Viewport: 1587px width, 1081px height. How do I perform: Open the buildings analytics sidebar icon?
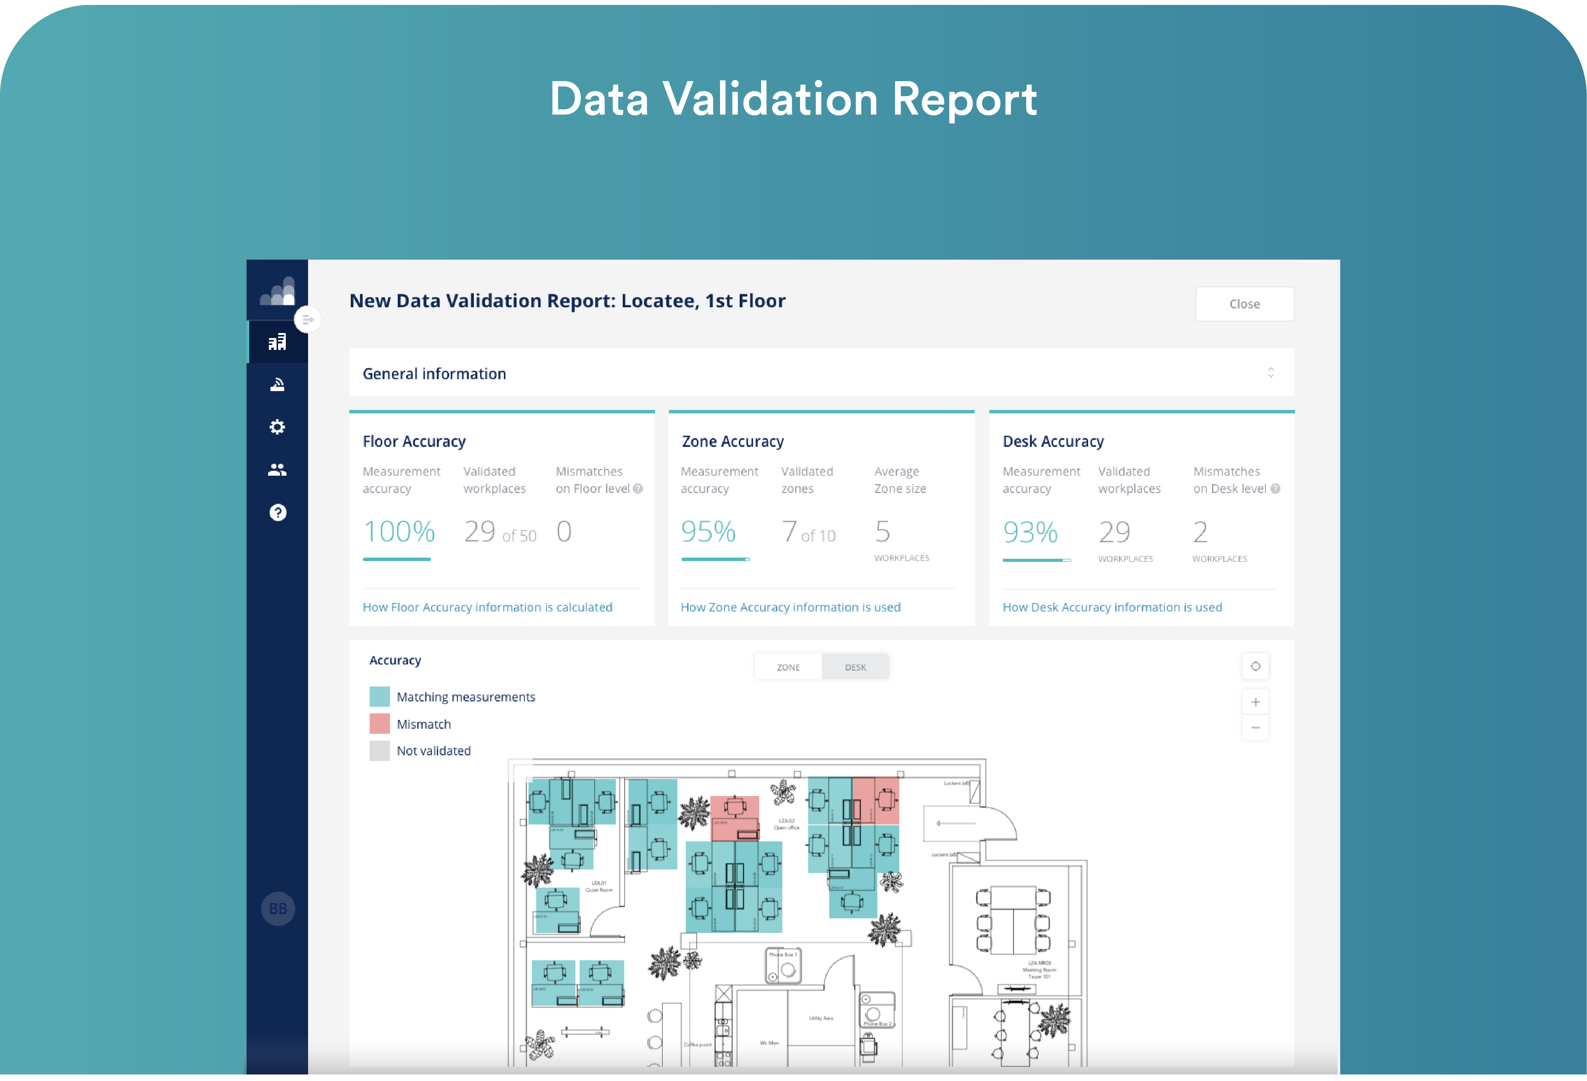pyautogui.click(x=277, y=342)
